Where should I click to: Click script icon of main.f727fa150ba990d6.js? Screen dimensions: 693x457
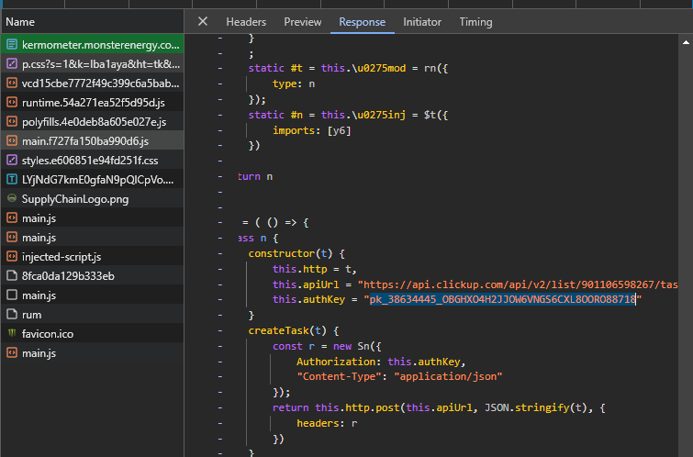12,141
